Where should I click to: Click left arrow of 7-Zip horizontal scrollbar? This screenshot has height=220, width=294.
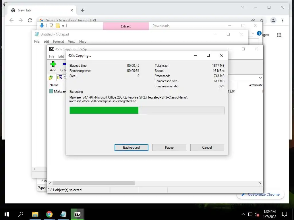click(50, 183)
